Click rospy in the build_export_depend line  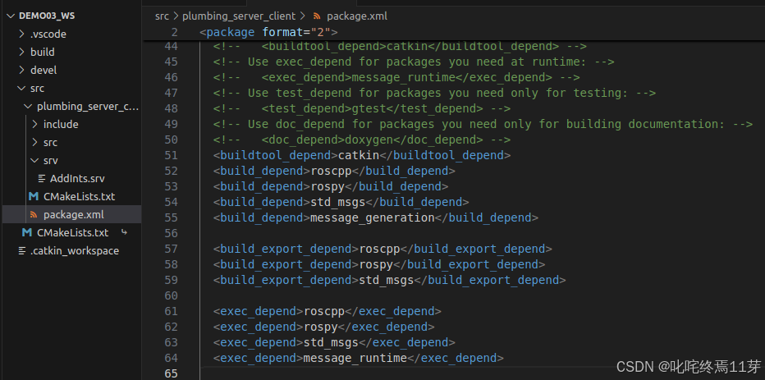tap(376, 264)
